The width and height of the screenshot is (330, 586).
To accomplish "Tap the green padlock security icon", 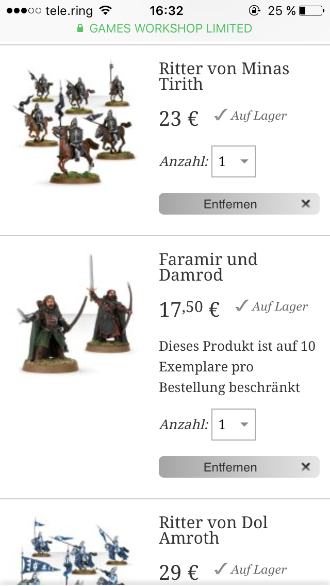I will coord(80,28).
